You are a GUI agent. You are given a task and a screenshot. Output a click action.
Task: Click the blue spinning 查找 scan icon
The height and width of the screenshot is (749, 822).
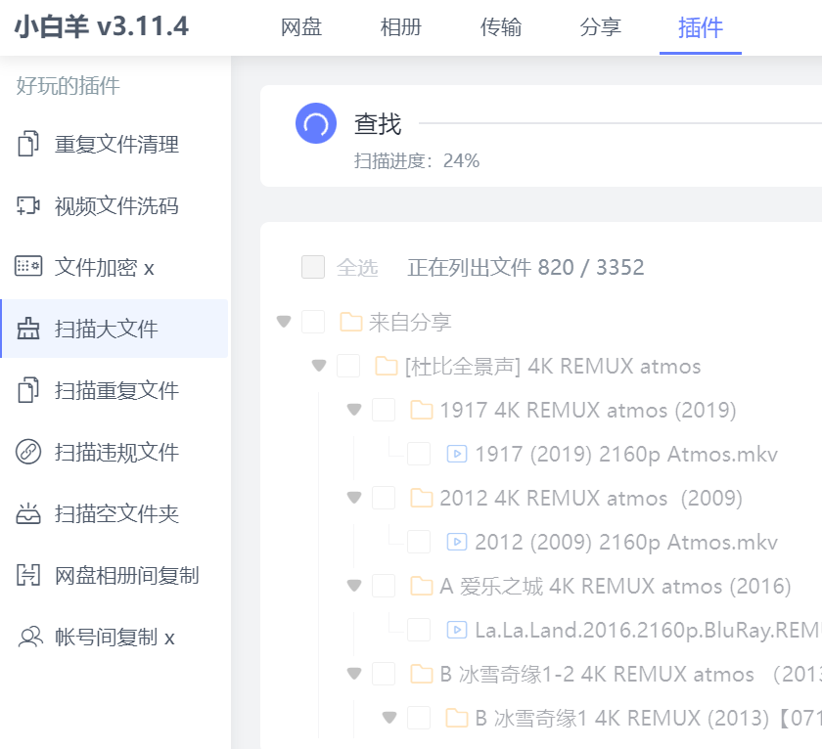(315, 123)
